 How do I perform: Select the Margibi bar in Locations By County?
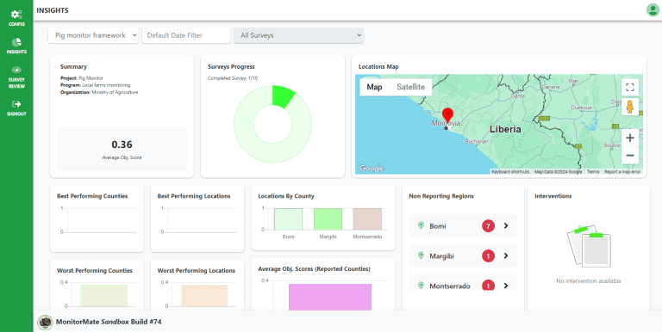pos(328,218)
